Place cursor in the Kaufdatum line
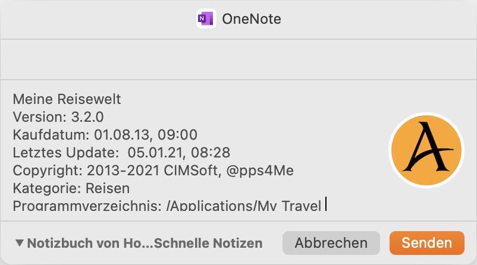The width and height of the screenshot is (477, 265). [105, 135]
